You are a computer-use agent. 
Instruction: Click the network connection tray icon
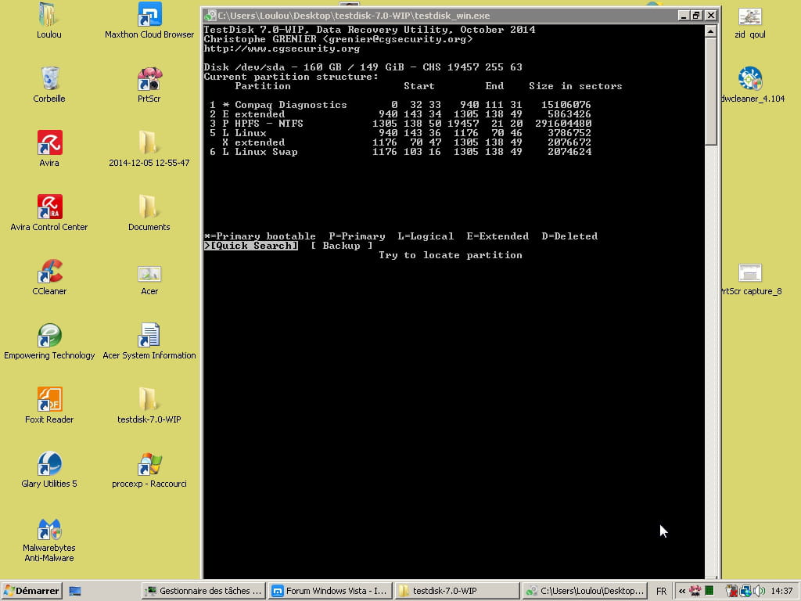click(745, 591)
